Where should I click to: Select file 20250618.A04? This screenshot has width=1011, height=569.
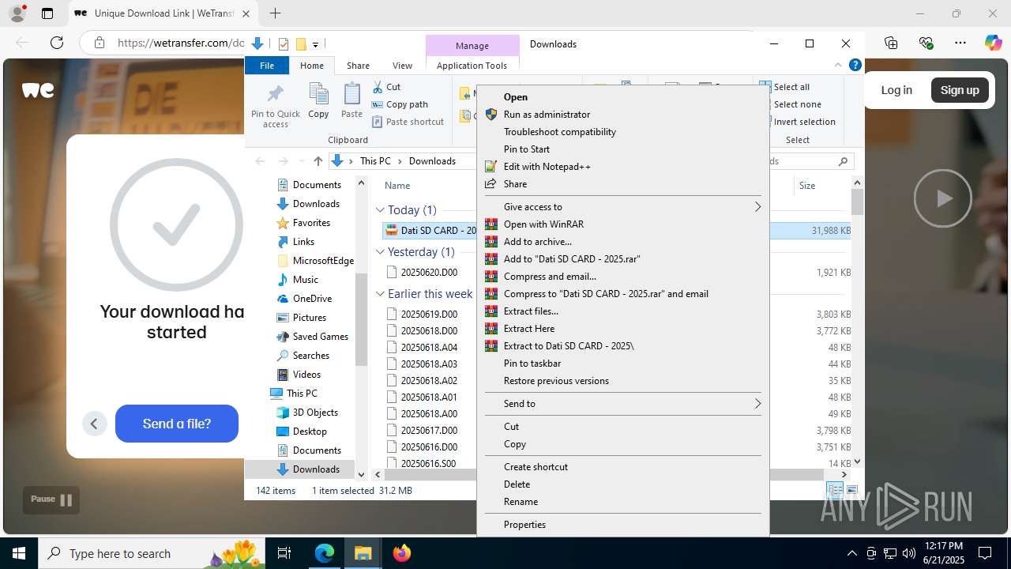click(x=429, y=347)
